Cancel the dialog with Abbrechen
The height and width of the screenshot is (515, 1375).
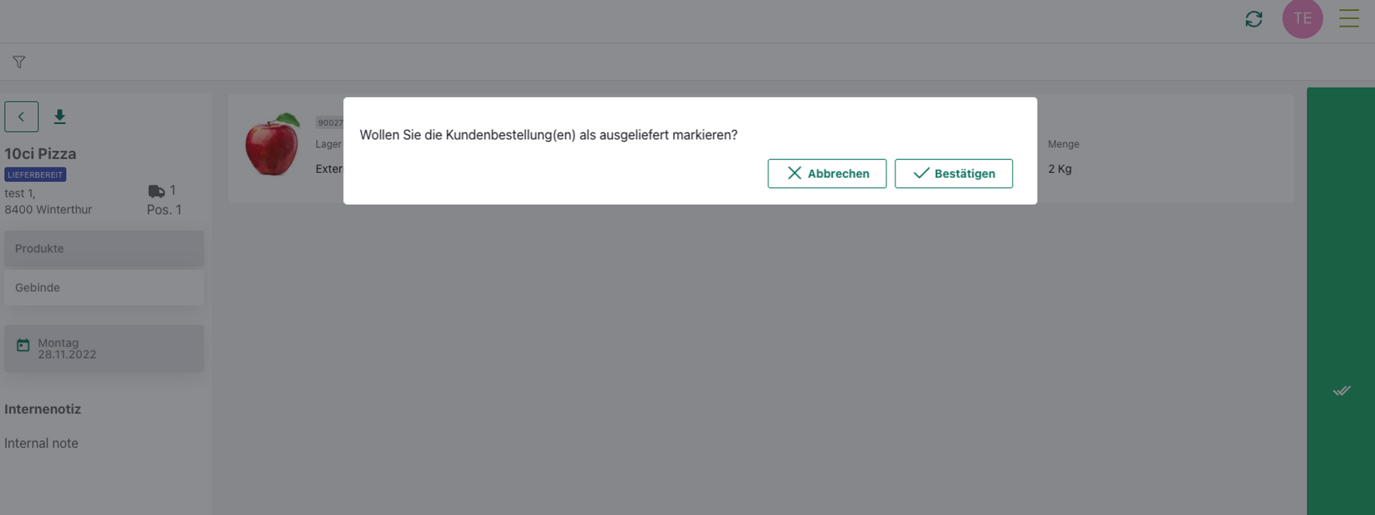[826, 174]
